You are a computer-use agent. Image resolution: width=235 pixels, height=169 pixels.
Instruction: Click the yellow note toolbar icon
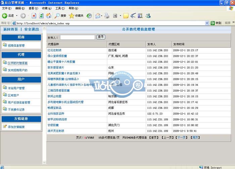tap(126, 15)
